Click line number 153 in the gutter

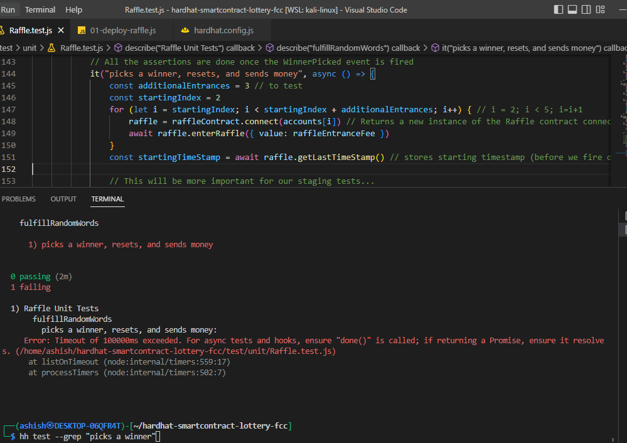tap(8, 181)
